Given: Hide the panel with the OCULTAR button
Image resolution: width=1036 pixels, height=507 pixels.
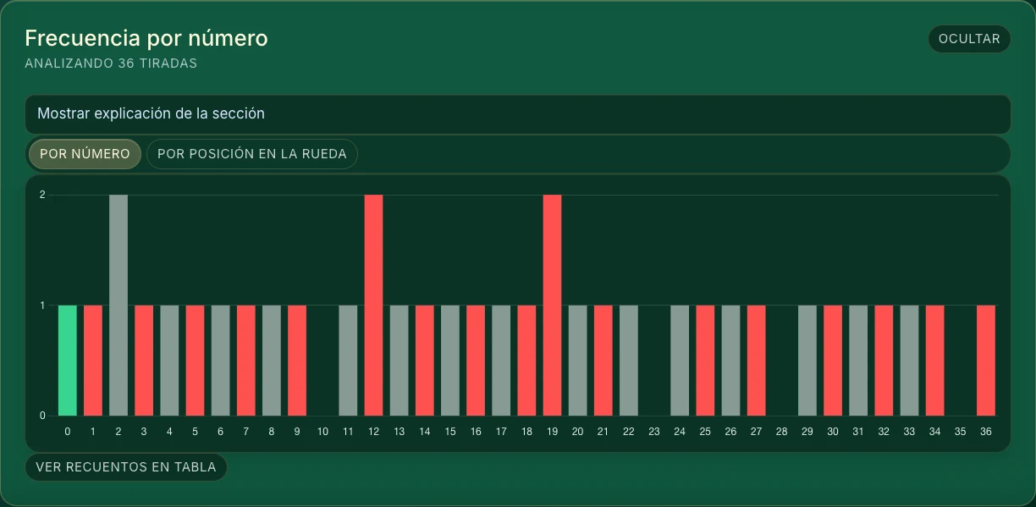Looking at the screenshot, I should pyautogui.click(x=969, y=39).
